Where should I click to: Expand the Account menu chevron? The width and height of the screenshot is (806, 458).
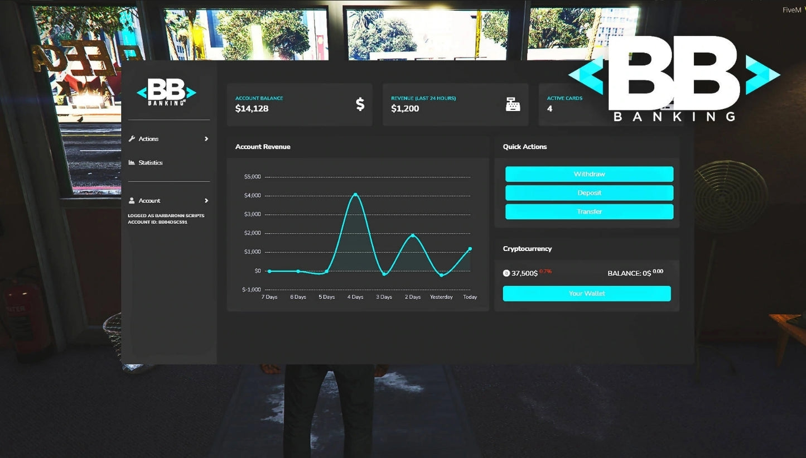(206, 201)
